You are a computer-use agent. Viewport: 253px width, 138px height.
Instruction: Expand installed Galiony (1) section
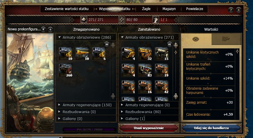pos(149,119)
